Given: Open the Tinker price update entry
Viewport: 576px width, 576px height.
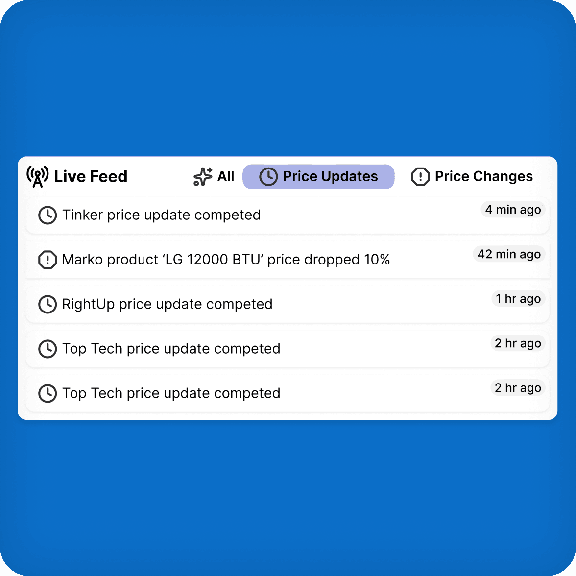Looking at the screenshot, I should click(162, 216).
